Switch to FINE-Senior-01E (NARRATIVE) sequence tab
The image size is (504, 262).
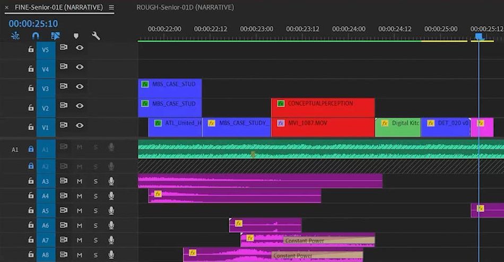[59, 7]
